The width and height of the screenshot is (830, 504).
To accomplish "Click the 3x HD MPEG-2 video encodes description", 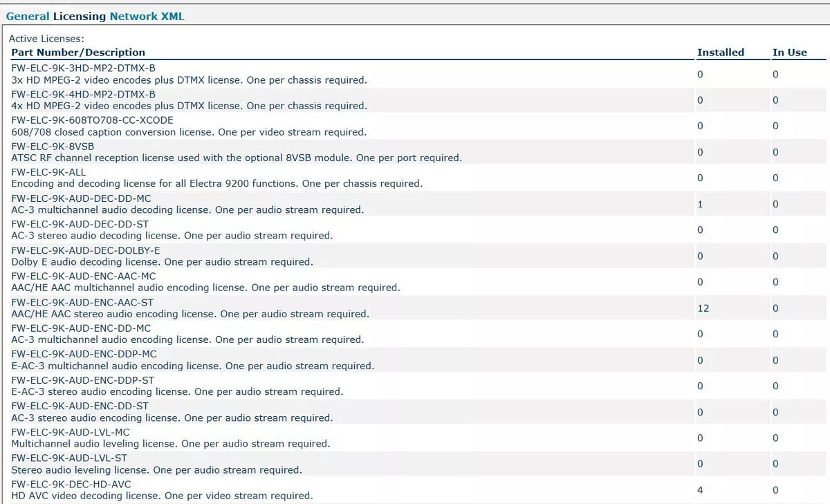I will tap(189, 80).
